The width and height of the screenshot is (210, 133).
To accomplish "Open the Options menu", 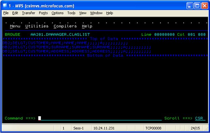I will click(58, 13).
